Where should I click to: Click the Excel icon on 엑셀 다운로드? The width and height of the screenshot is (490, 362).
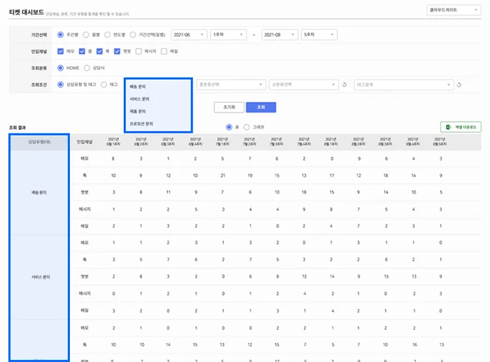447,127
